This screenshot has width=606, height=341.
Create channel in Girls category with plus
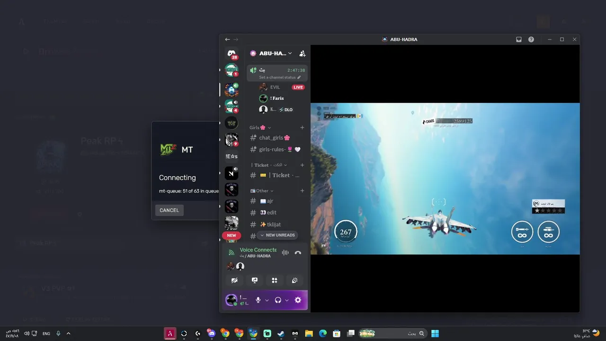coord(302,127)
